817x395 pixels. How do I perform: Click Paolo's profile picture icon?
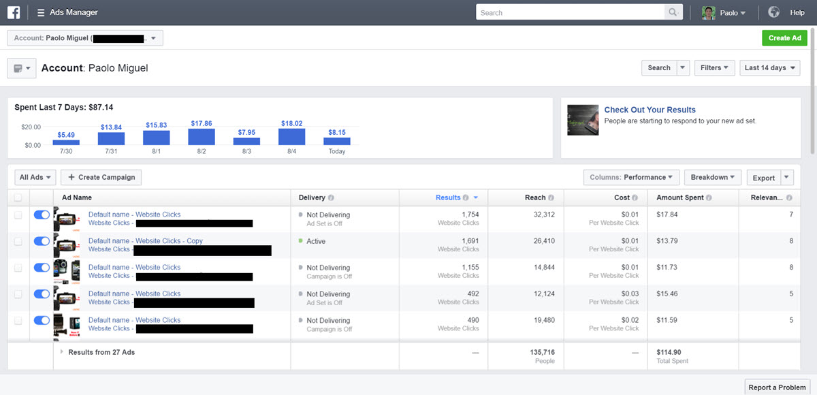(709, 12)
